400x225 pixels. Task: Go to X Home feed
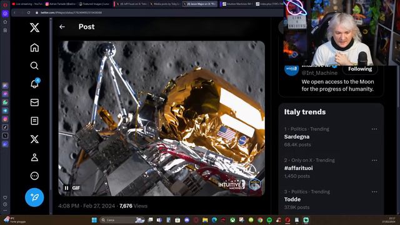coord(34,47)
